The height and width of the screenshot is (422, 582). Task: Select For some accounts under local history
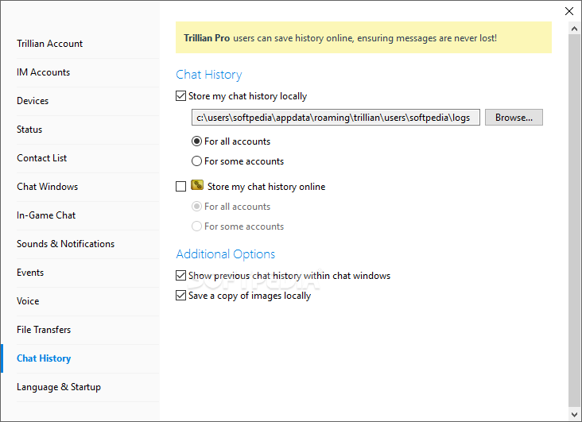(x=196, y=161)
